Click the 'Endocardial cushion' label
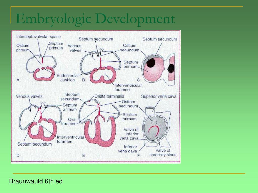The width and height of the screenshot is (258, 193). pos(68,78)
